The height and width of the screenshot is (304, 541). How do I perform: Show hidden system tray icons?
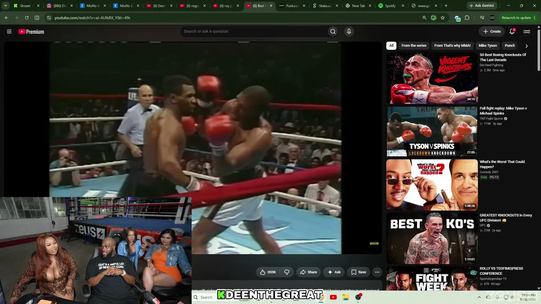point(480,297)
